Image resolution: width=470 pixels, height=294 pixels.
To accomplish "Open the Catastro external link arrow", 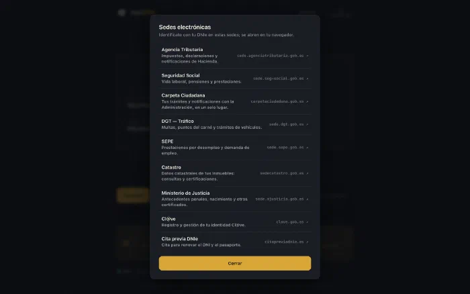I will [308, 173].
